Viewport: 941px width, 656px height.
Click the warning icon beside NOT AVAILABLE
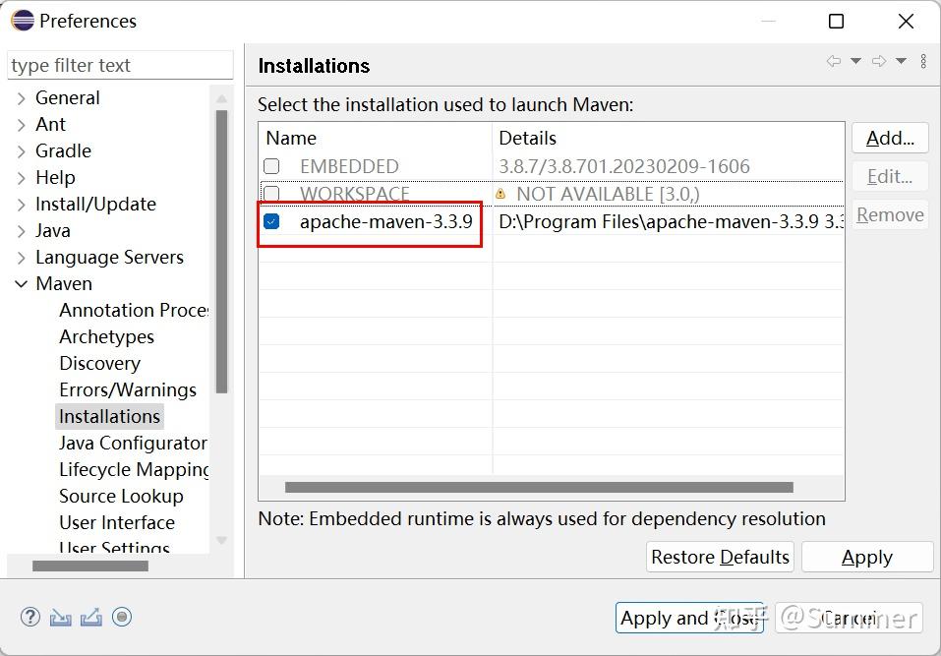[x=500, y=194]
